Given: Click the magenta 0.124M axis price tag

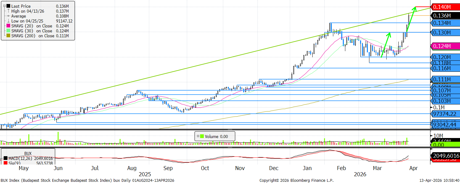Looking at the screenshot, I should coord(445,46).
